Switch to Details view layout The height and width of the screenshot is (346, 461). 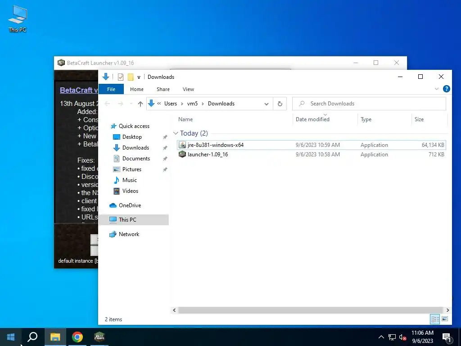click(435, 319)
